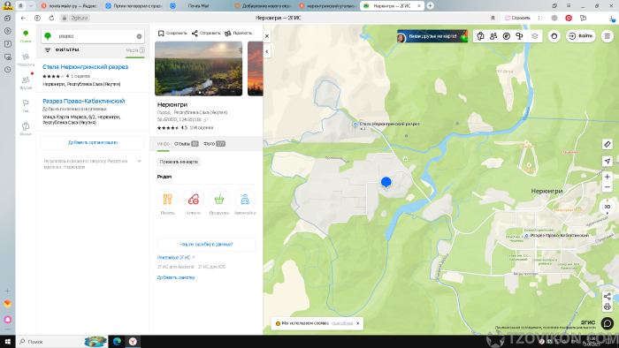Click the my location arrow button
This screenshot has width=619, height=348.
608,161
